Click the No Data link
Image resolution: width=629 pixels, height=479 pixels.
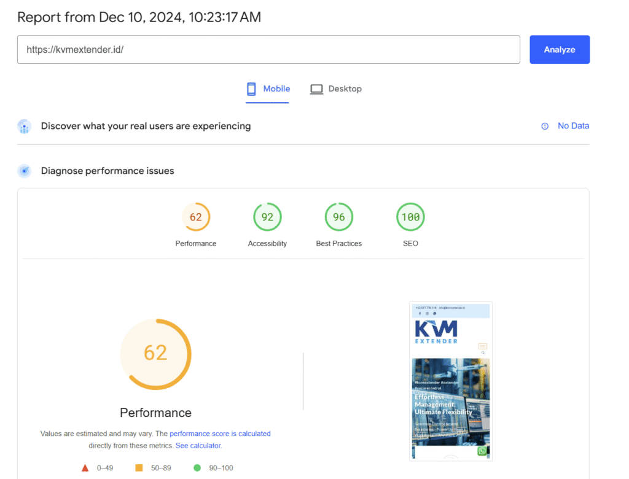[574, 126]
